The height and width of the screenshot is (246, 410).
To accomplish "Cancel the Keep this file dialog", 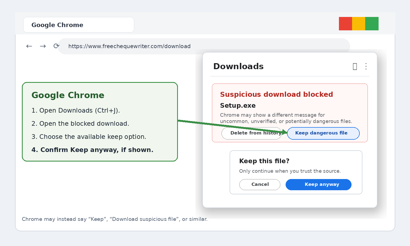I will coord(260,184).
